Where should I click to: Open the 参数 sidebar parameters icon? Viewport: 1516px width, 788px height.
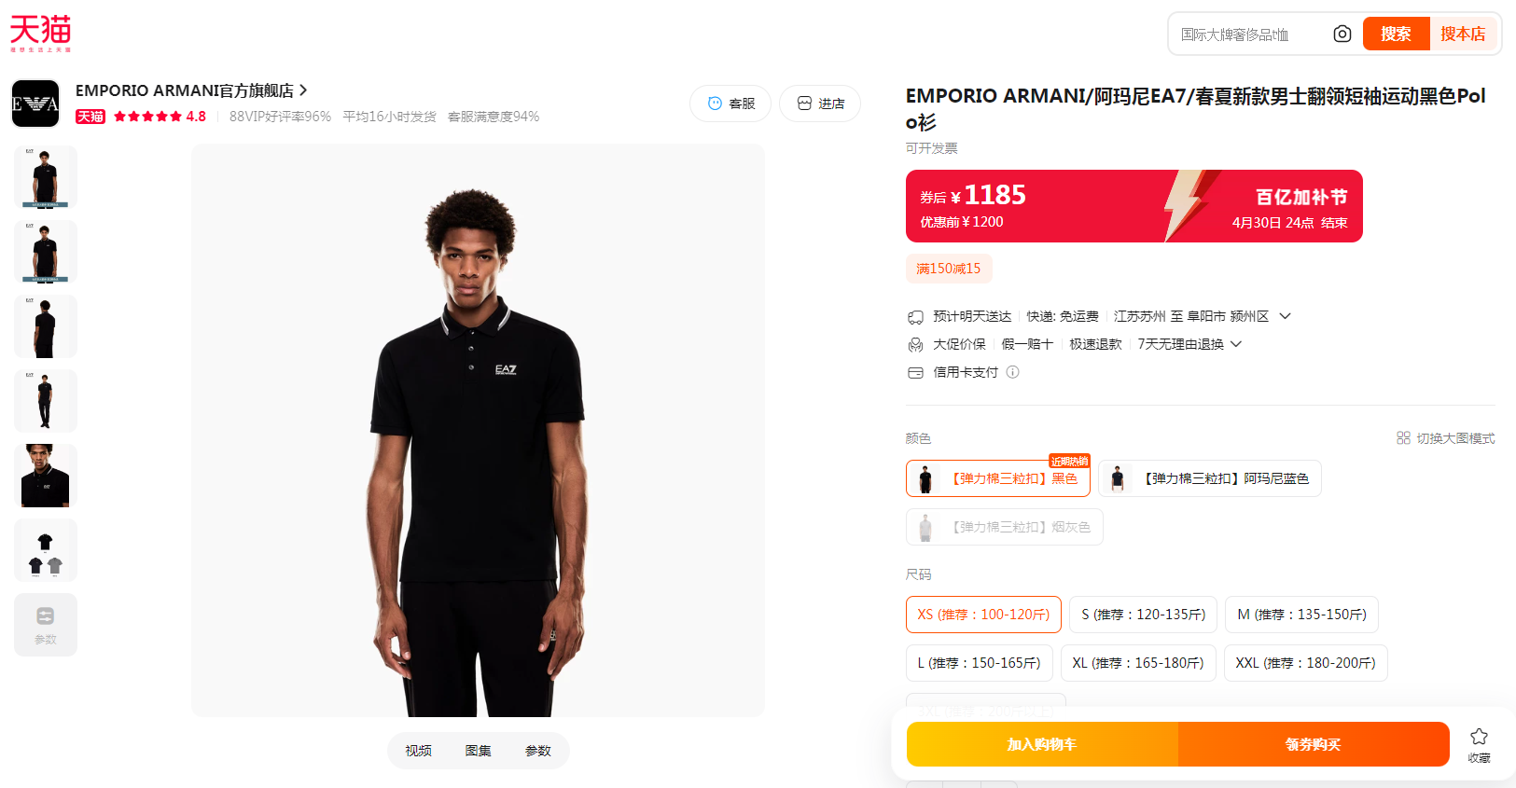point(46,625)
